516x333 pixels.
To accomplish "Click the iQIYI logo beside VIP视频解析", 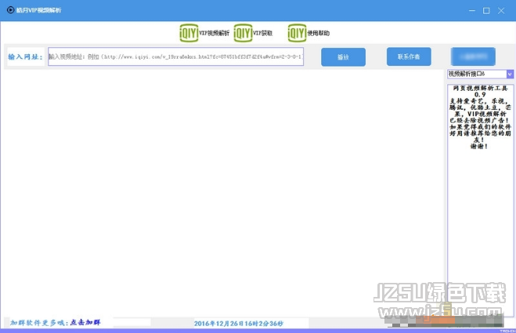I will click(x=188, y=32).
